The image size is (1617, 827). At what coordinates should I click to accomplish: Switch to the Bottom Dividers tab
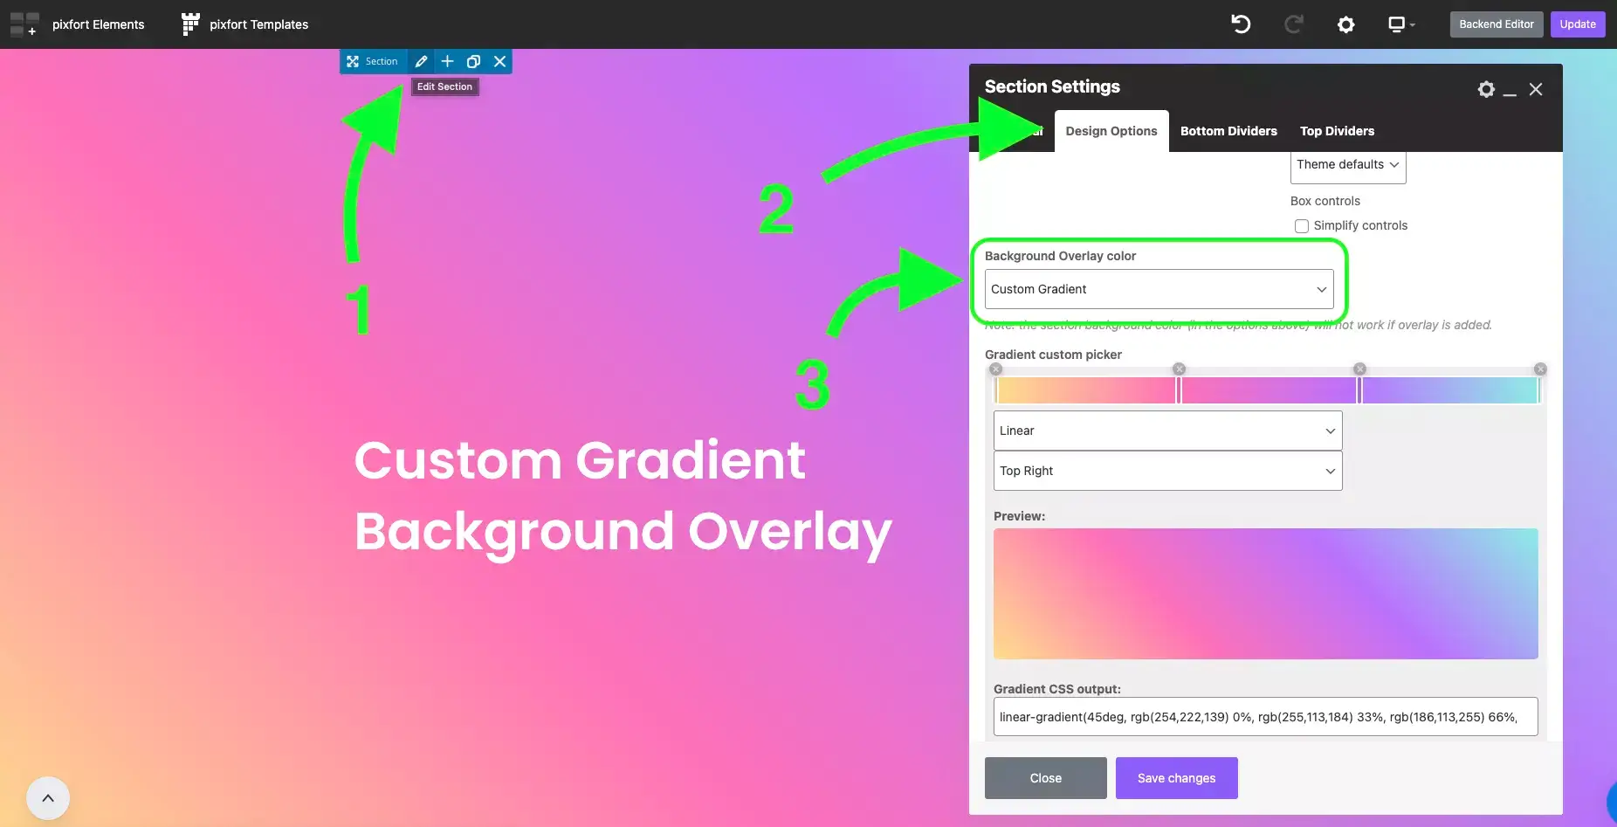[1228, 131]
